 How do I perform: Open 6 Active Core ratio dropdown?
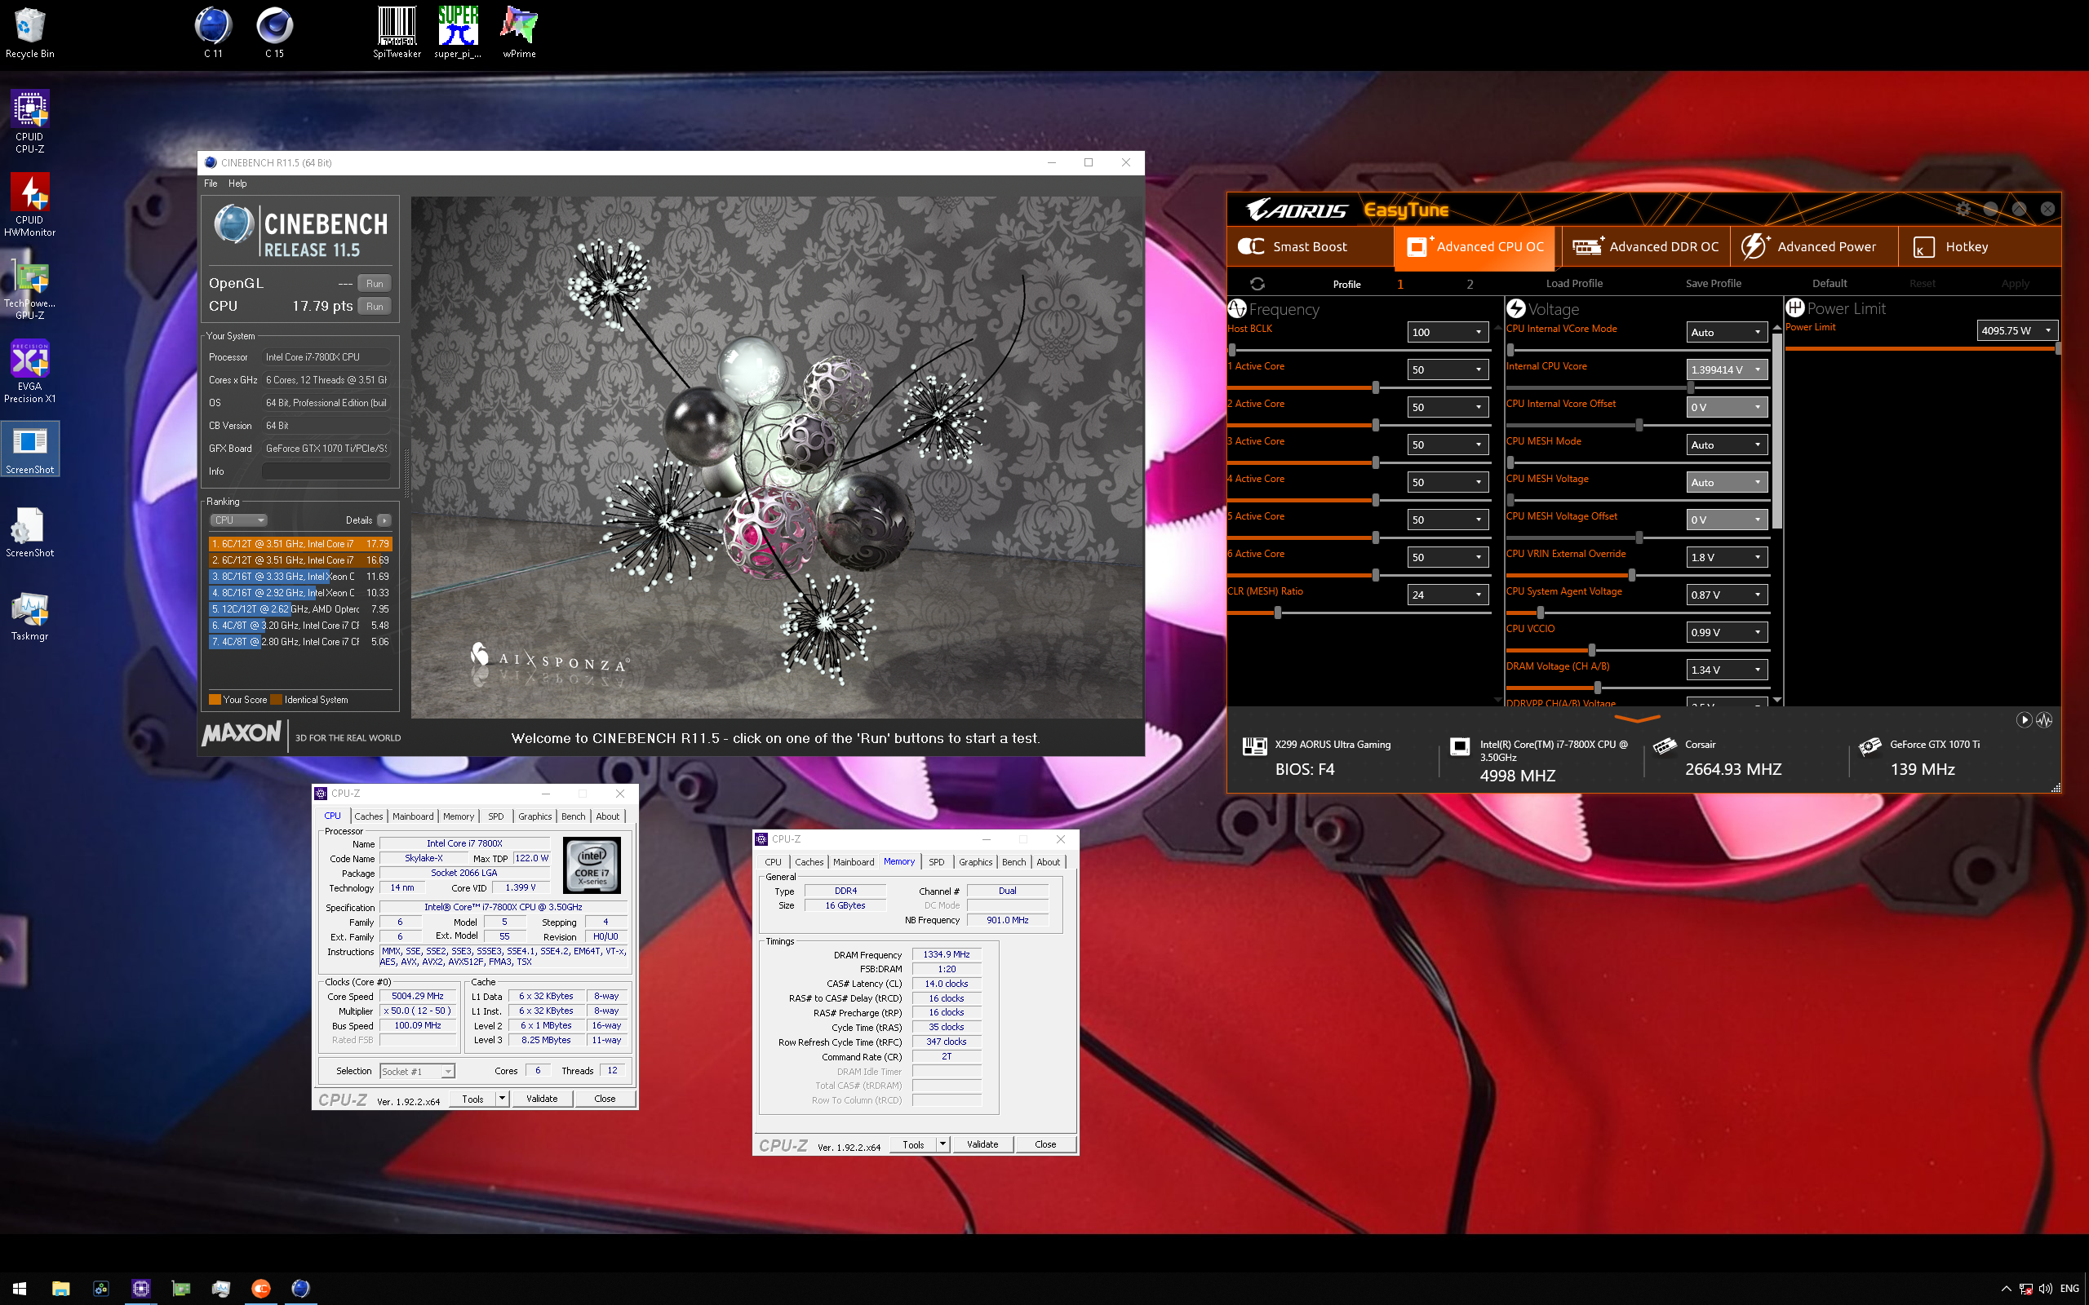(x=1448, y=557)
